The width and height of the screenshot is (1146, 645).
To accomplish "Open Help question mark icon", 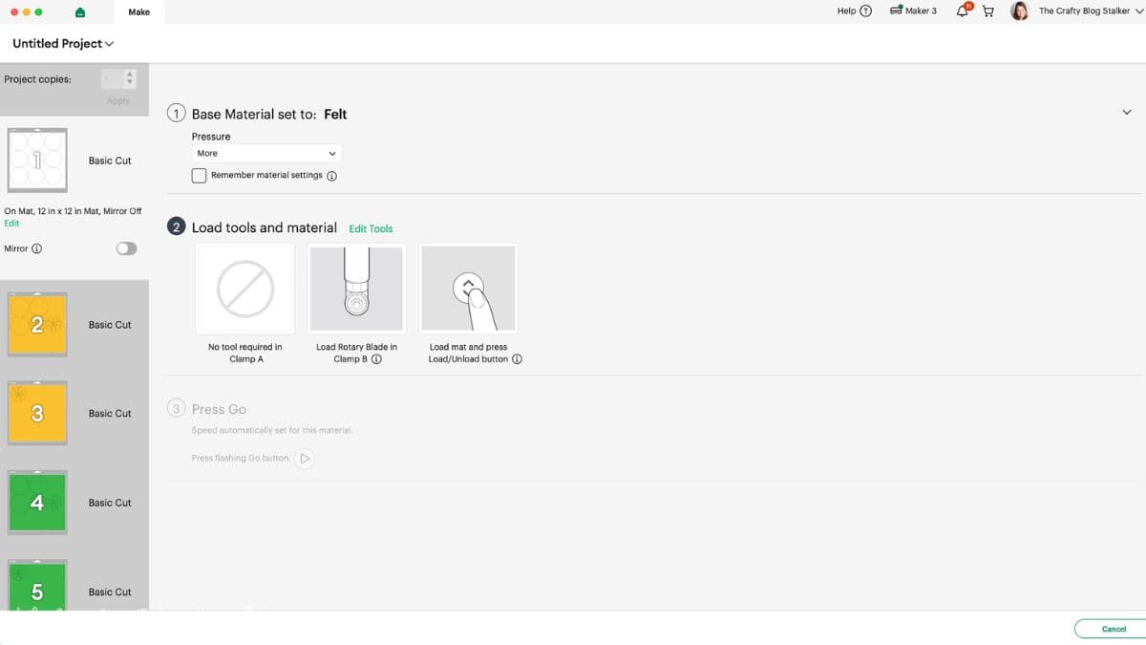I will 866,11.
